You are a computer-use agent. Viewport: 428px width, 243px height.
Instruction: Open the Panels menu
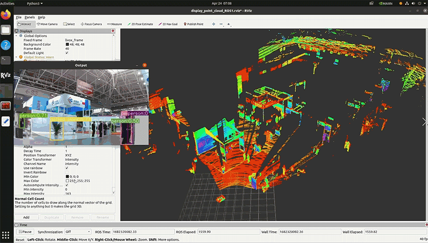[x=29, y=17]
